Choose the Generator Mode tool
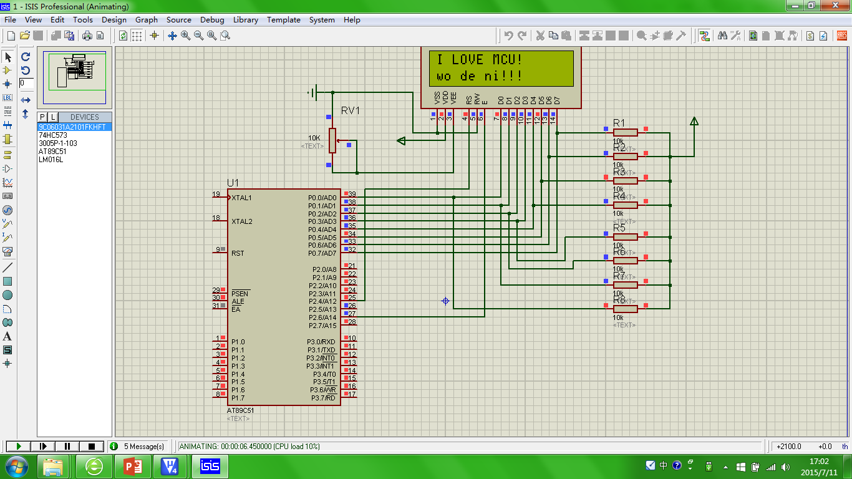852x479 pixels. coord(7,210)
